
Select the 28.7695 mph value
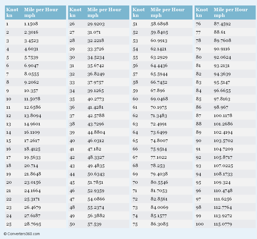tap(33, 224)
